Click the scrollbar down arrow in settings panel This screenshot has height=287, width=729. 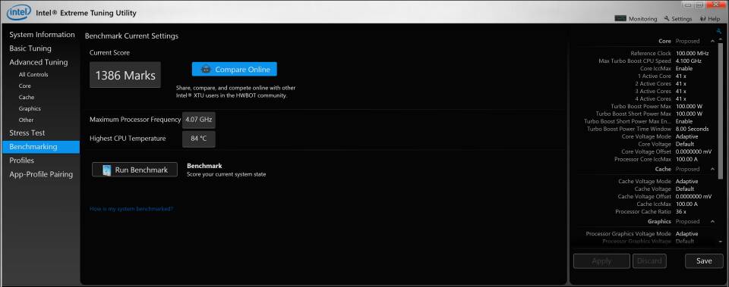tap(721, 242)
